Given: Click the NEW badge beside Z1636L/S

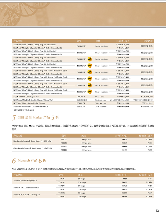Looking at the screenshot, I should 90,79.
